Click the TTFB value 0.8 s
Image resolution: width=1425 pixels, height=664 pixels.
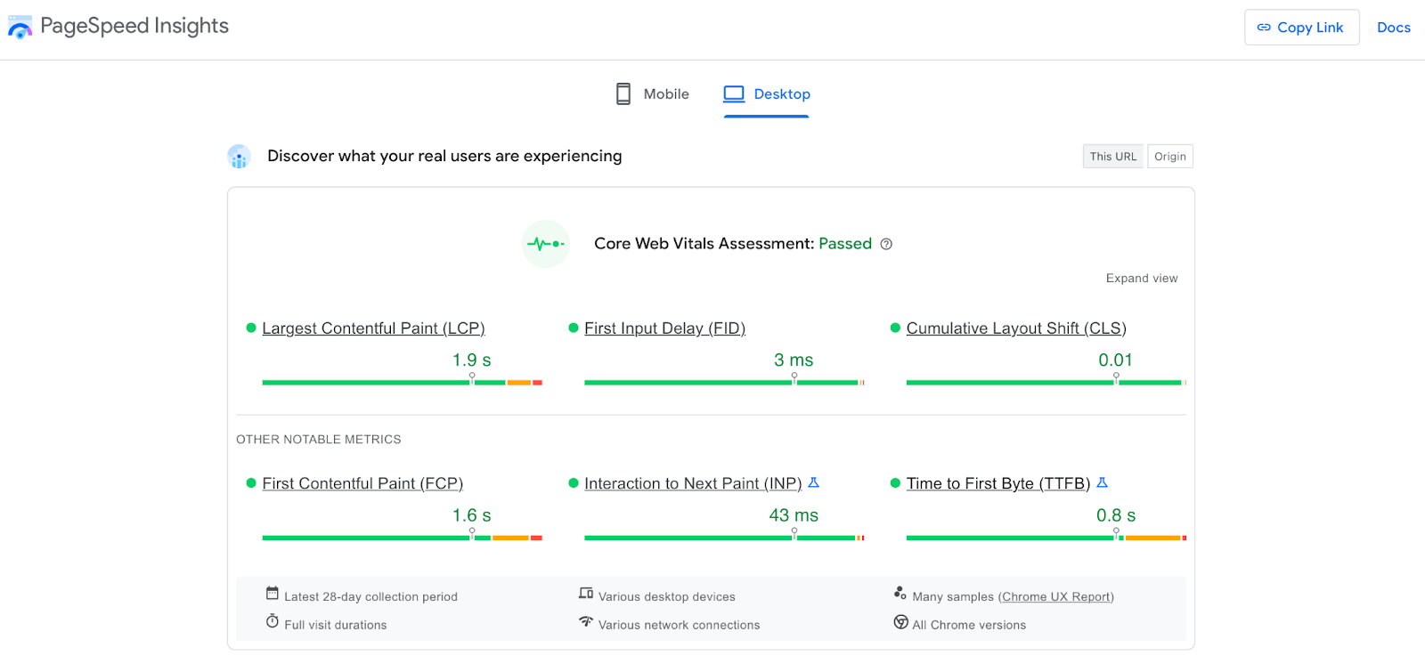pyautogui.click(x=1116, y=514)
